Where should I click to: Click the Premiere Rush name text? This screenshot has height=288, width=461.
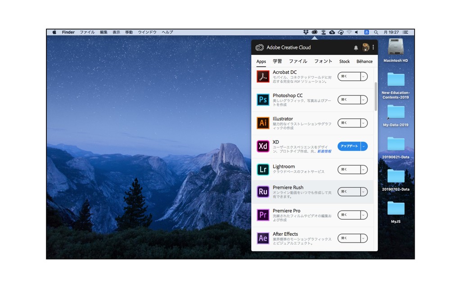click(288, 188)
